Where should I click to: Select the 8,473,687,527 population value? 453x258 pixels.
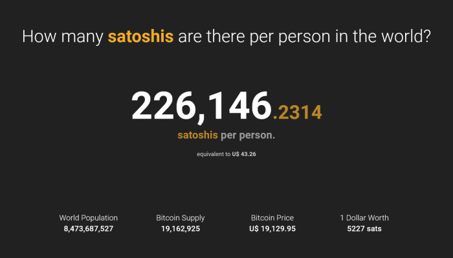pos(89,229)
